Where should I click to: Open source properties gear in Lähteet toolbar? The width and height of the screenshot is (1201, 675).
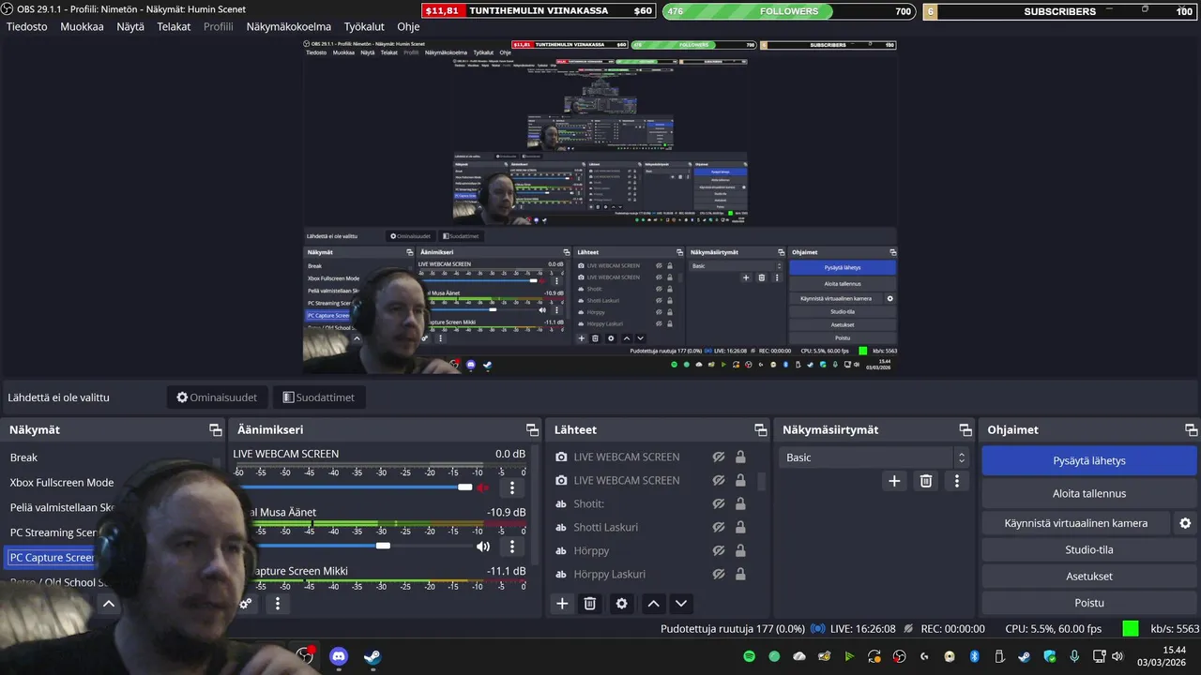point(621,604)
